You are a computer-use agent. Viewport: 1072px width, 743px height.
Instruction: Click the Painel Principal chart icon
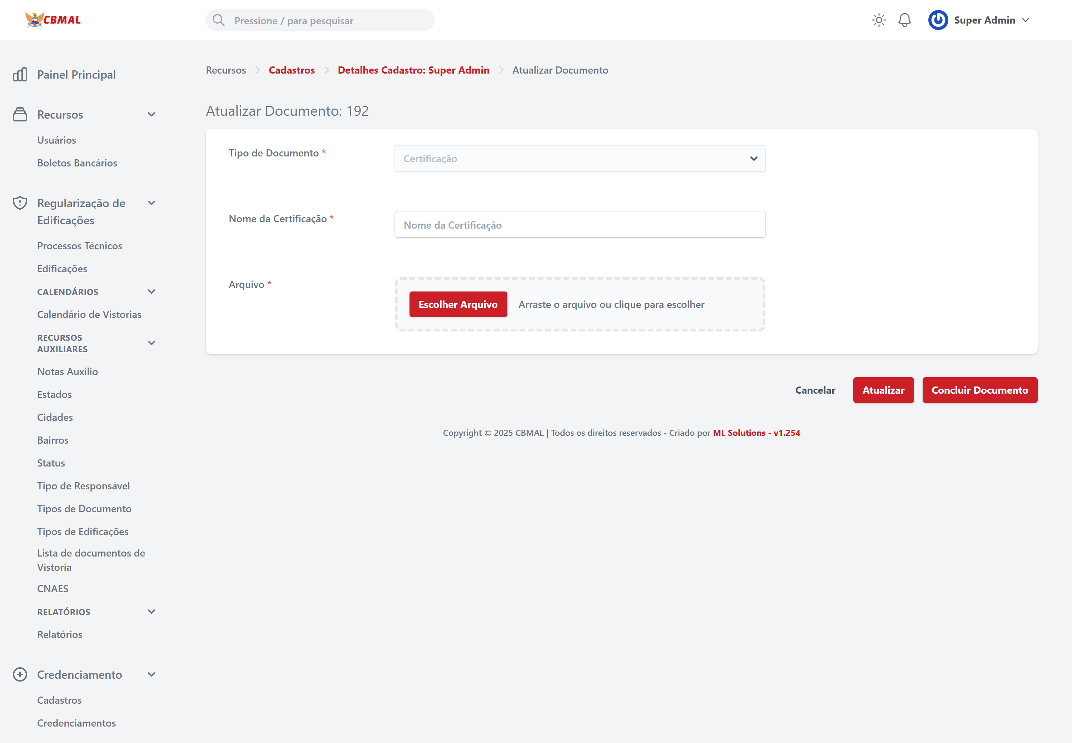[20, 75]
